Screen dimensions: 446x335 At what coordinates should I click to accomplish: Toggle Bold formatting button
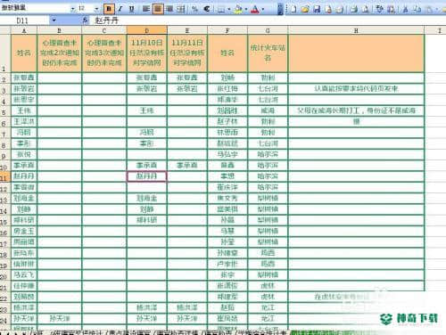pos(109,9)
